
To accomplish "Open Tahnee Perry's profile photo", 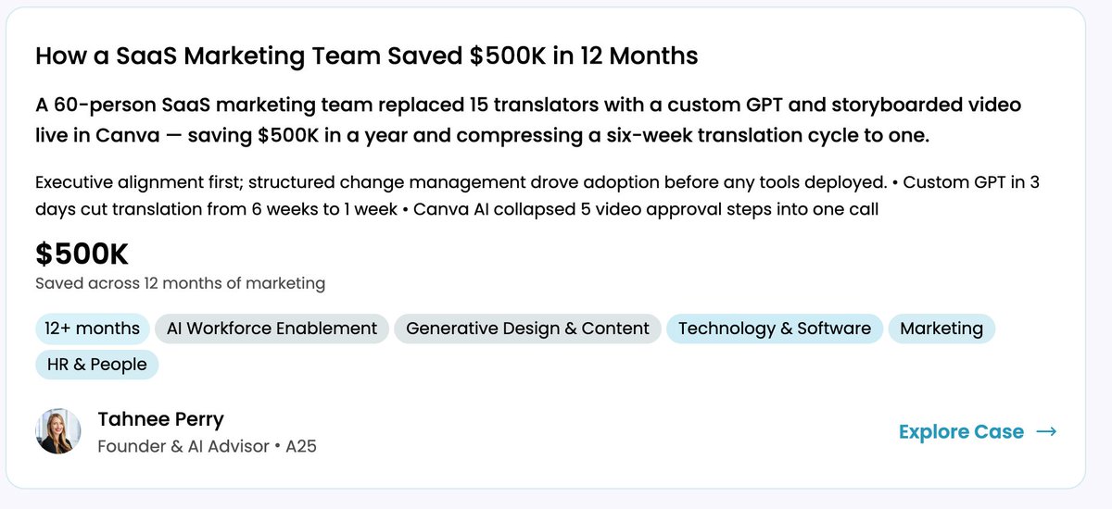I will (x=58, y=431).
